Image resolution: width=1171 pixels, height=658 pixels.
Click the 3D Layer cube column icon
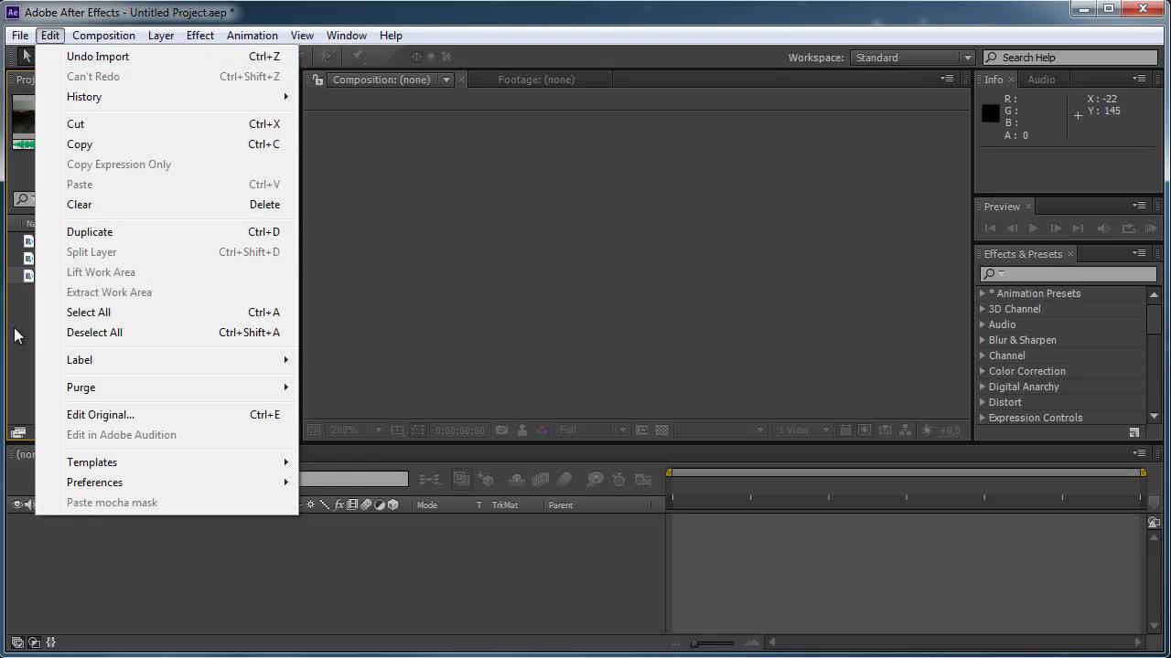coord(393,504)
